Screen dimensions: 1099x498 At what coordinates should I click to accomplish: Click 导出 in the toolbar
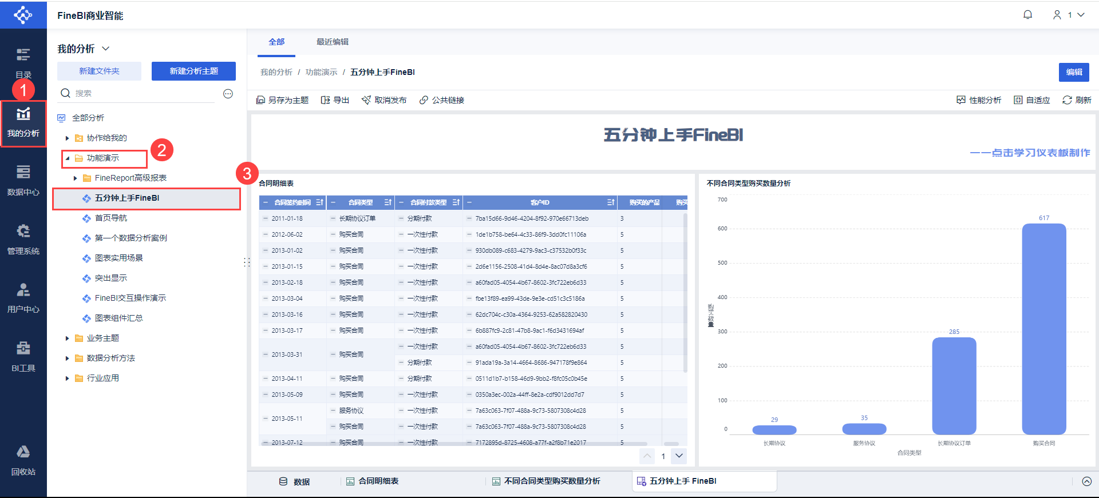[x=335, y=100]
